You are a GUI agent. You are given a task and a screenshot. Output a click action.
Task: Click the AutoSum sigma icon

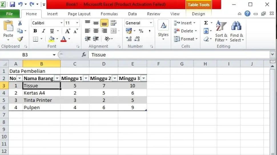tap(206, 23)
